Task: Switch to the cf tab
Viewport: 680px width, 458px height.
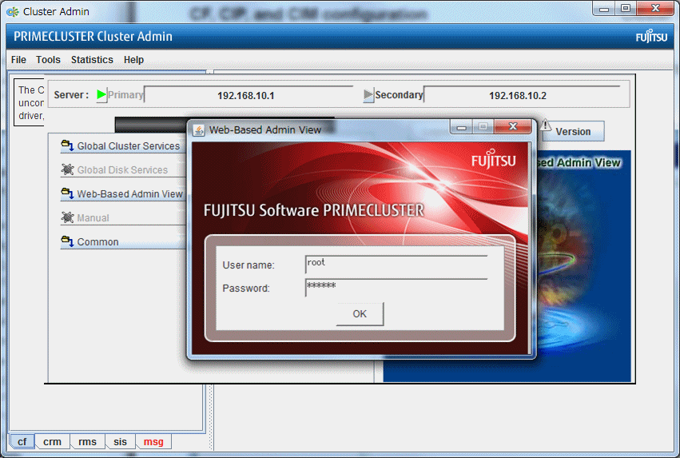Action: click(x=22, y=441)
